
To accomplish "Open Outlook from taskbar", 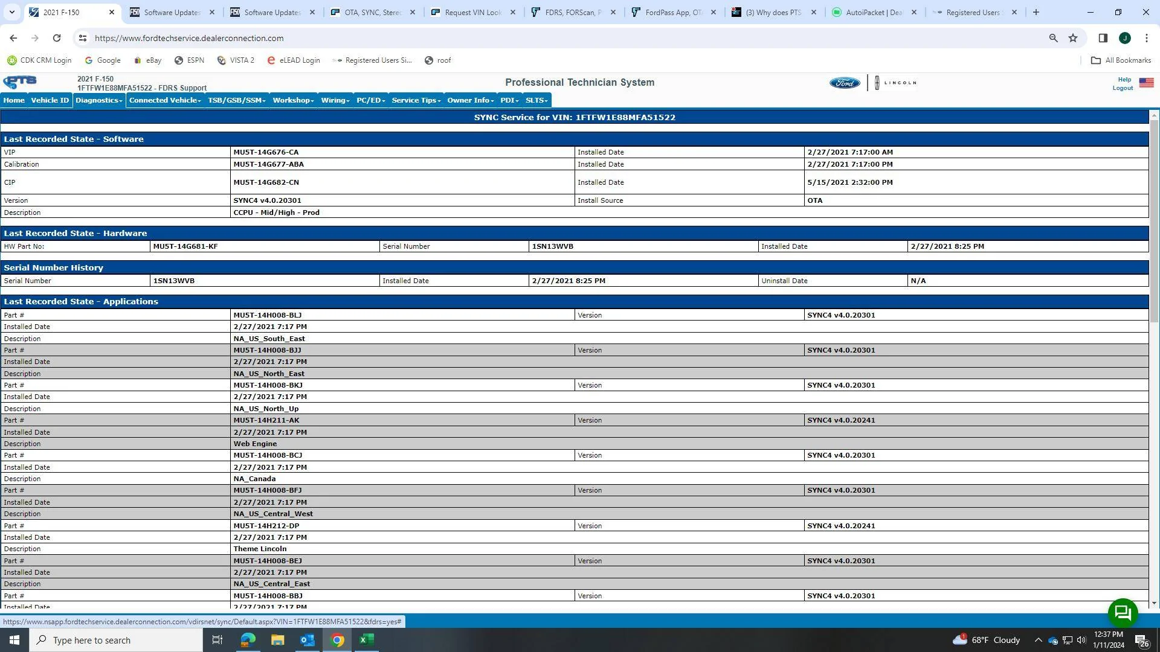I will point(307,640).
